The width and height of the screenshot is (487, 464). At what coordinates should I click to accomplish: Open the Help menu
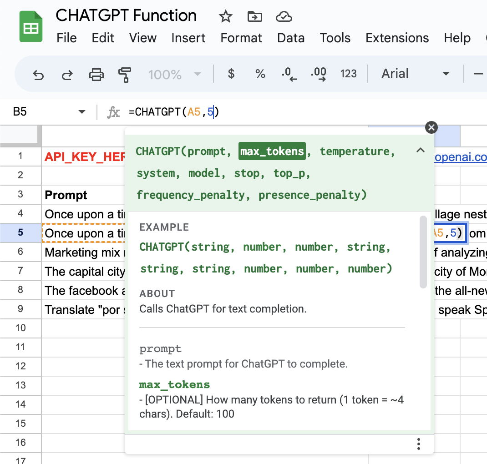click(x=457, y=38)
